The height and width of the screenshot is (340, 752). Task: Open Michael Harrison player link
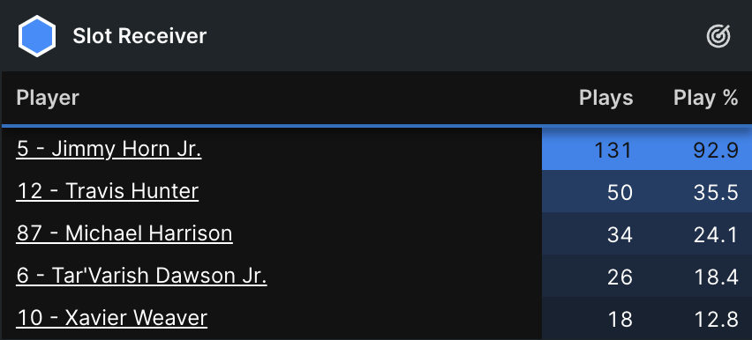coord(124,233)
